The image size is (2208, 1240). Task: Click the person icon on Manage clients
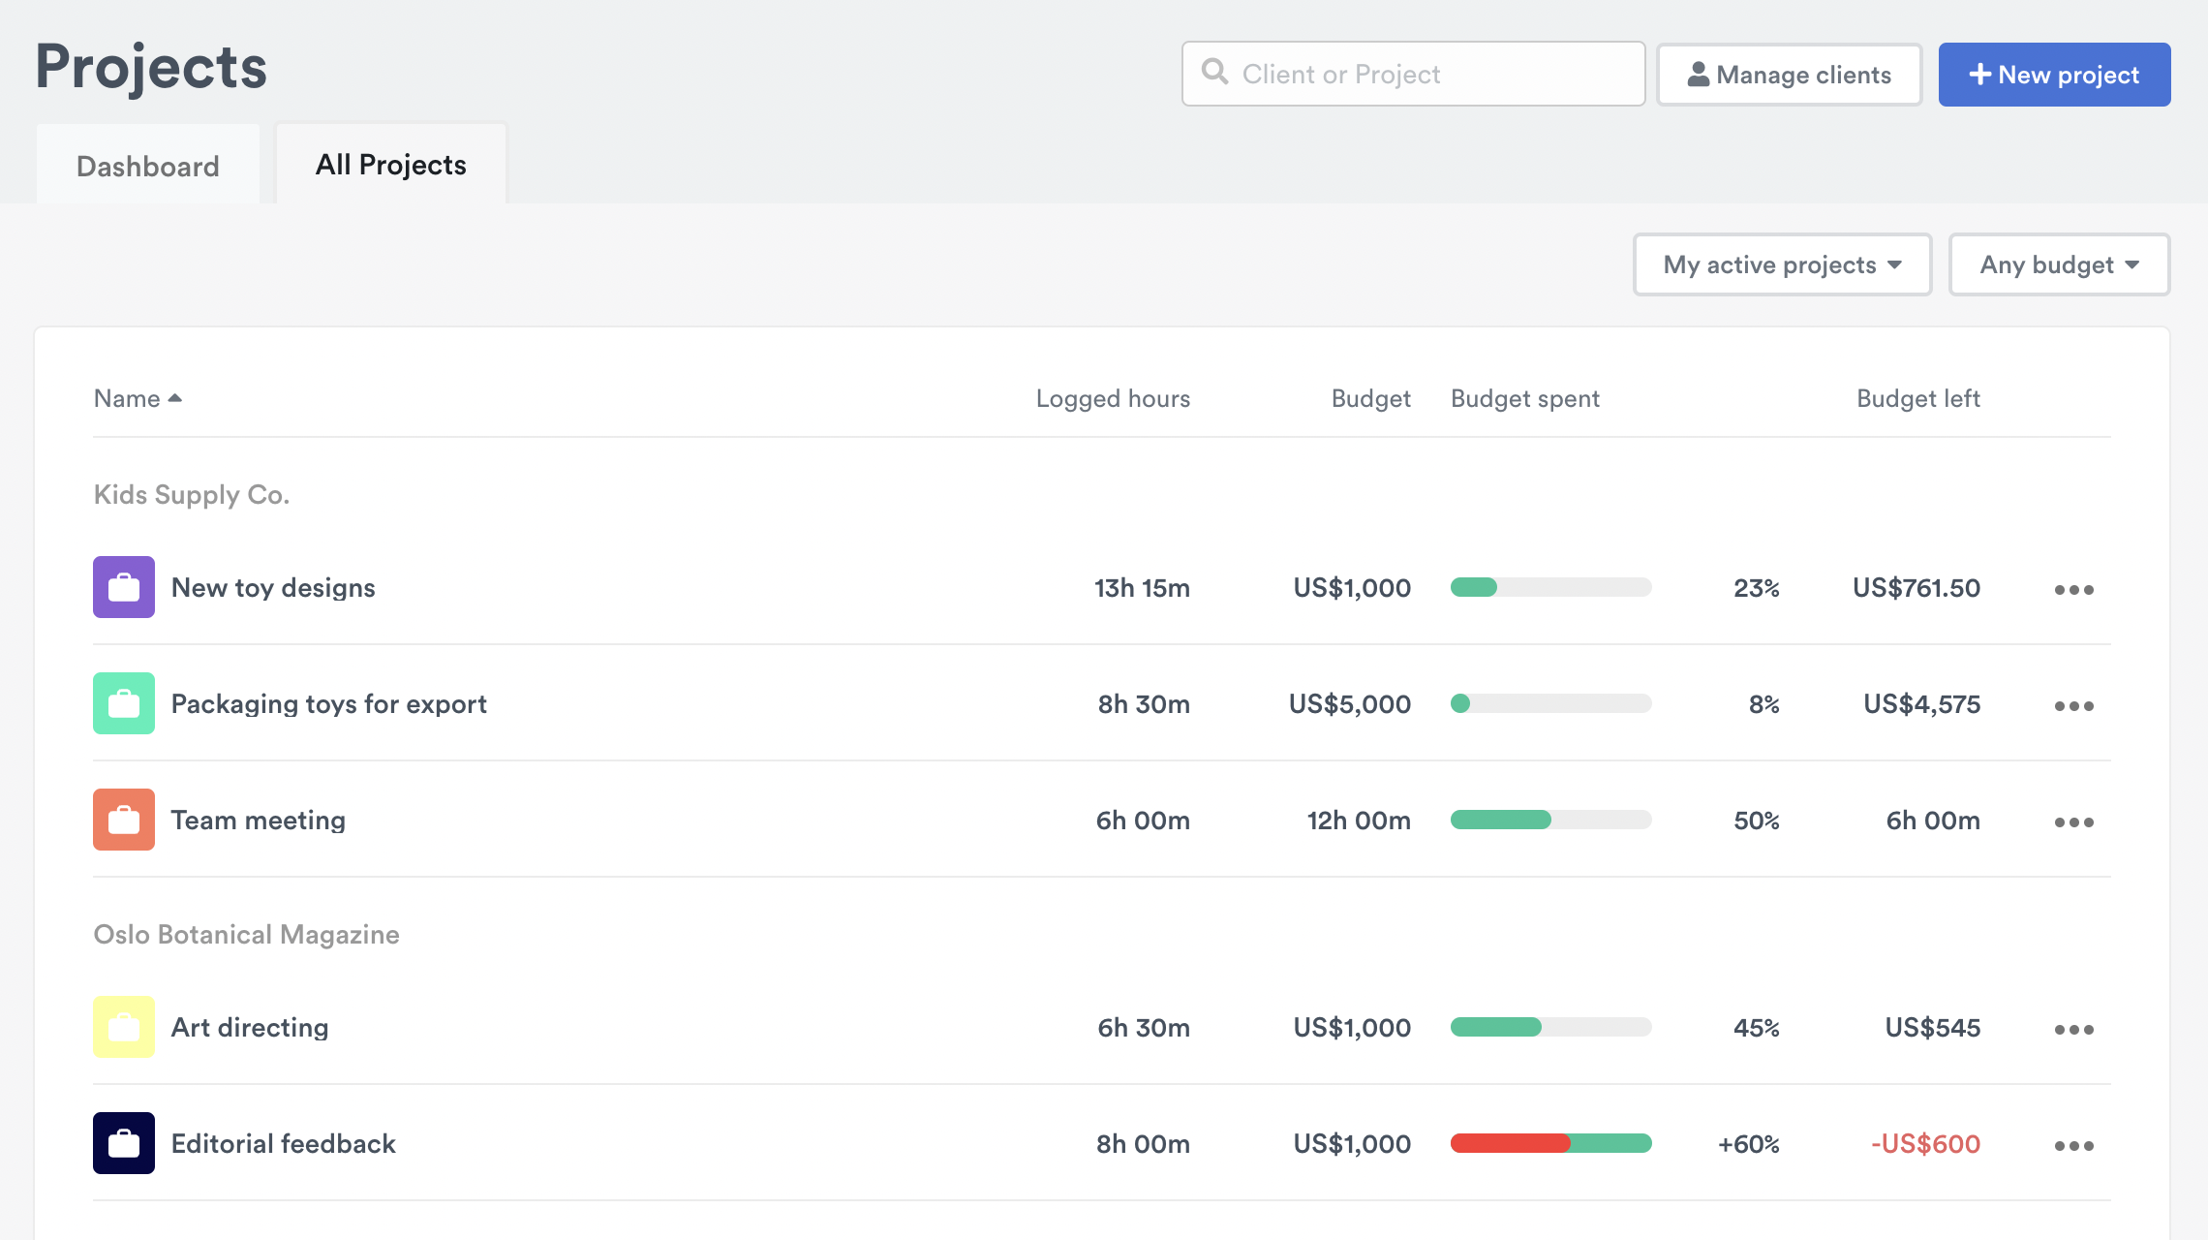click(x=1698, y=74)
